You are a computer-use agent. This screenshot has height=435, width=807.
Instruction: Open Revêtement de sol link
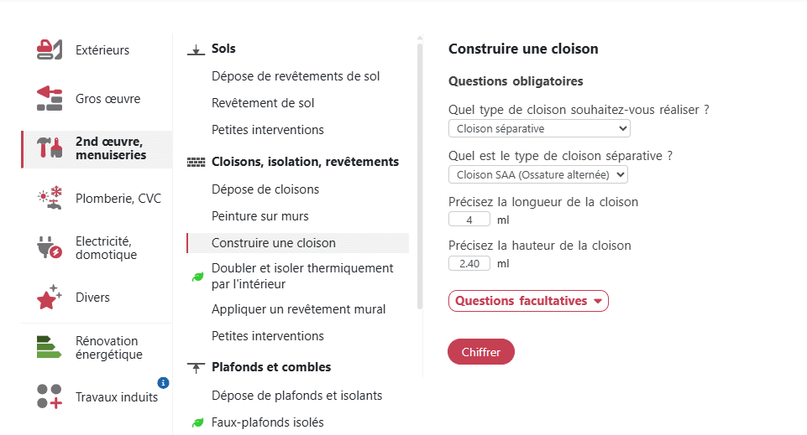tap(263, 103)
